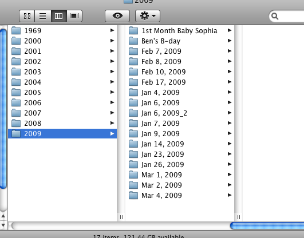Screen dimensions: 304x238
Task: Switch to icon view
Action: pyautogui.click(x=27, y=16)
